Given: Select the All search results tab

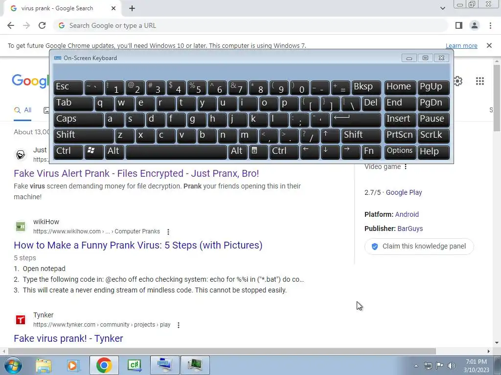Looking at the screenshot, I should point(23,110).
